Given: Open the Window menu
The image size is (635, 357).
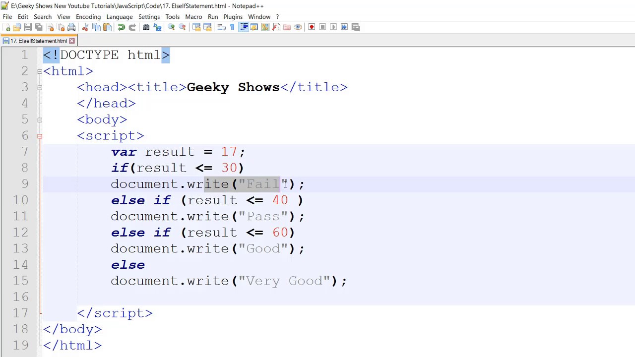Looking at the screenshot, I should 259,16.
